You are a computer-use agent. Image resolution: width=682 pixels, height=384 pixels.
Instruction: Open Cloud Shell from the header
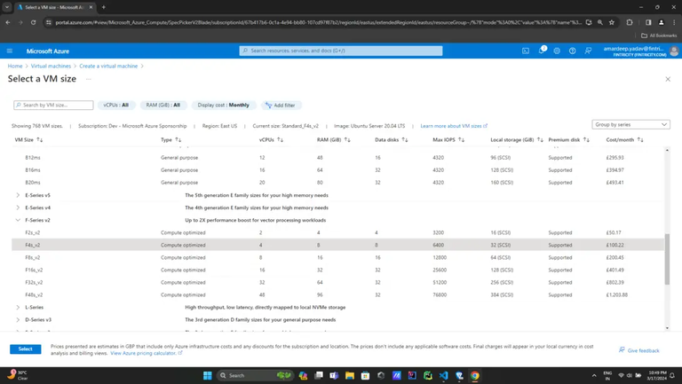point(526,51)
